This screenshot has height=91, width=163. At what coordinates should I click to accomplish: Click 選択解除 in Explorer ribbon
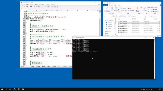(x=154, y=9)
